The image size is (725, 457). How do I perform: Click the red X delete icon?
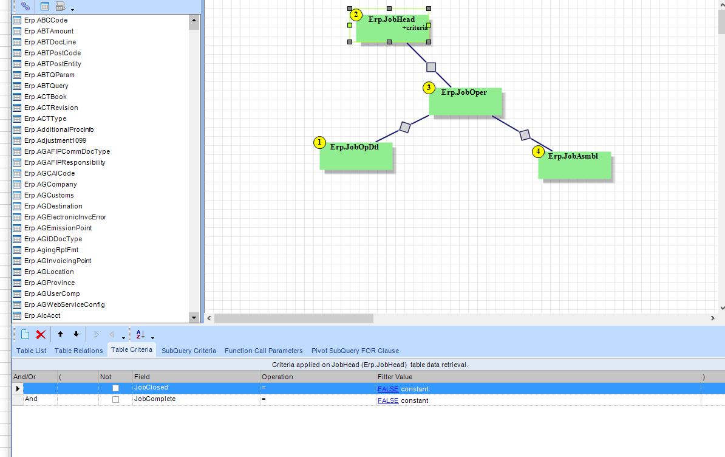tap(41, 334)
